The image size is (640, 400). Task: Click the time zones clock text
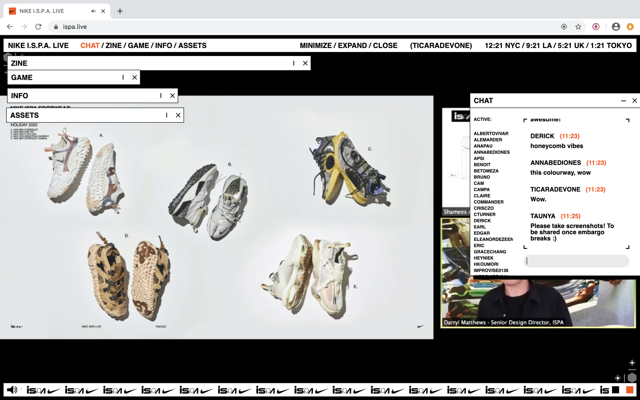pos(558,46)
